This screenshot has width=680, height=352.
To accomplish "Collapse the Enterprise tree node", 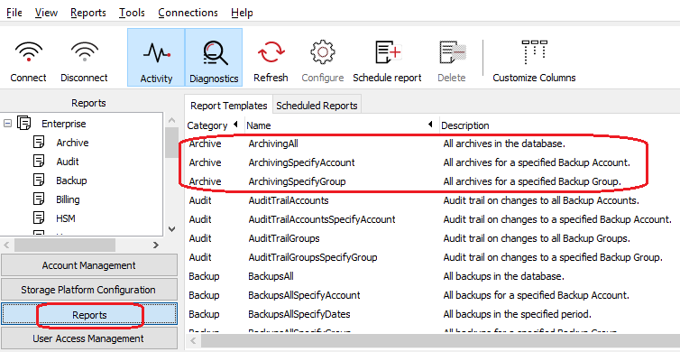I will click(7, 124).
